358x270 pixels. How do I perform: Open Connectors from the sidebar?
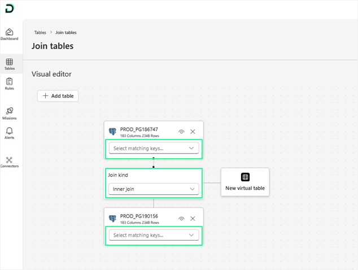(10, 162)
